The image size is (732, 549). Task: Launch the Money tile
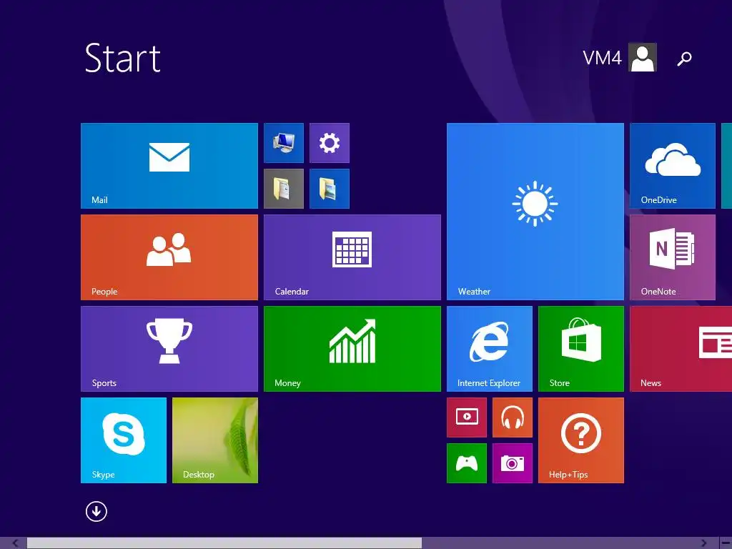[x=352, y=349]
